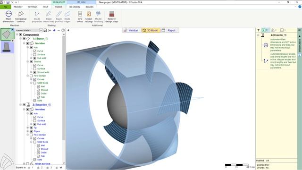Open Blade properties tool
302x170 pixels.
click(x=37, y=17)
